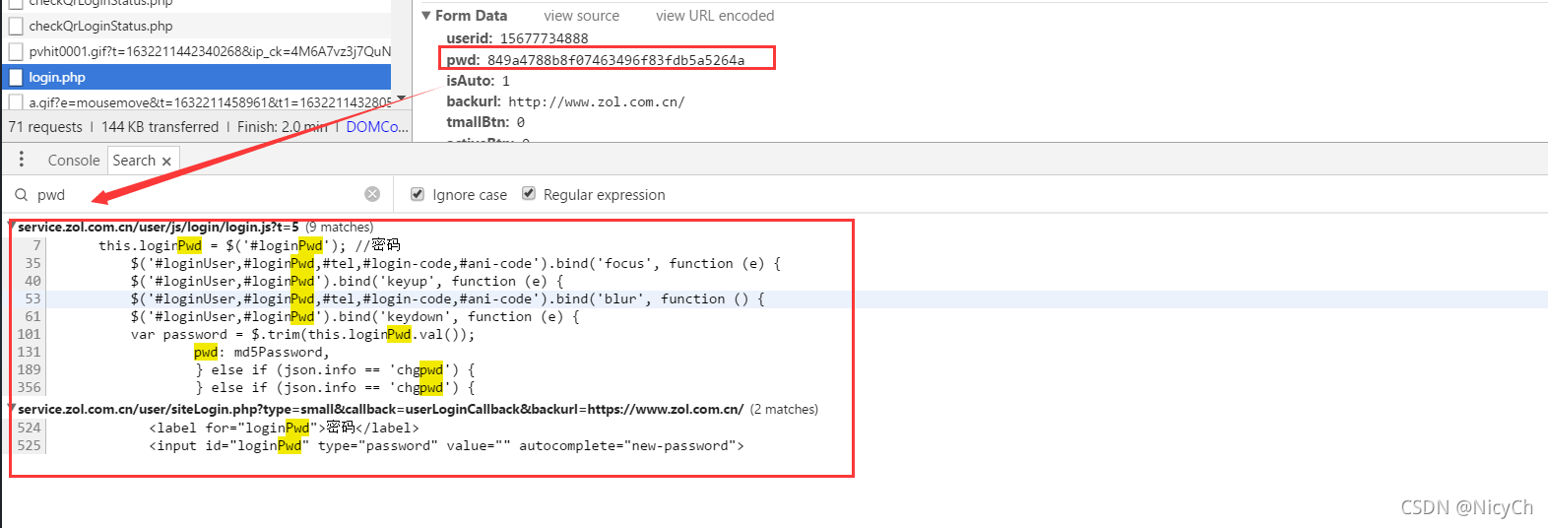The width and height of the screenshot is (1548, 528).
Task: Switch to the Console tab
Action: 74,160
